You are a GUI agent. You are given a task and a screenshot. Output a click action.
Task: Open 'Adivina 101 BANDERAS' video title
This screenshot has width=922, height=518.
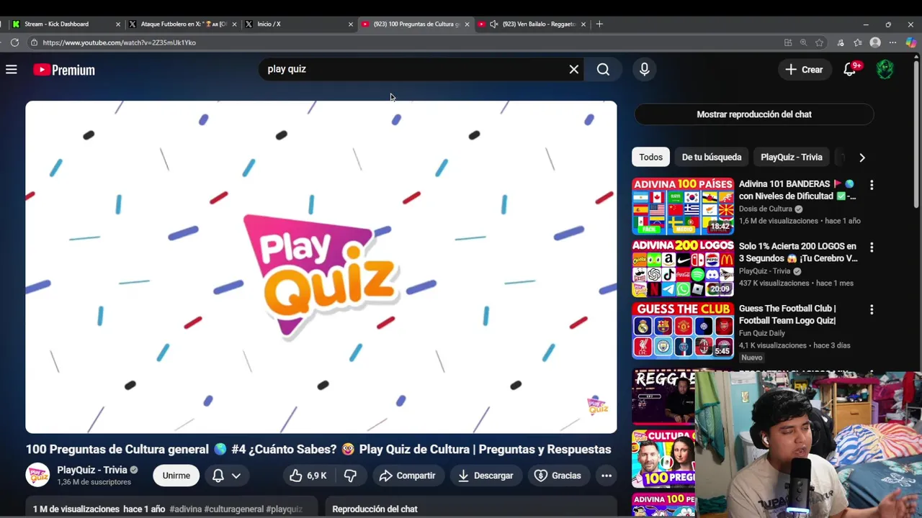(797, 190)
